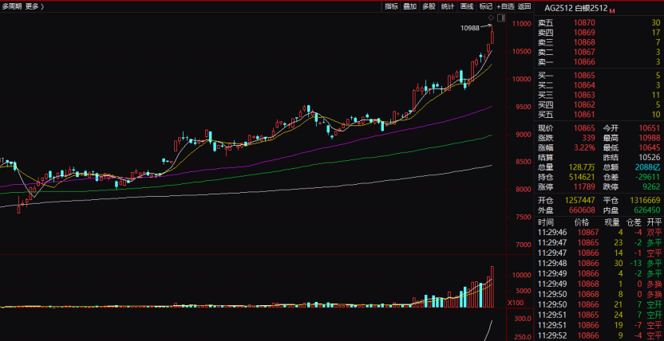Click the 11000 price axis label

point(521,24)
